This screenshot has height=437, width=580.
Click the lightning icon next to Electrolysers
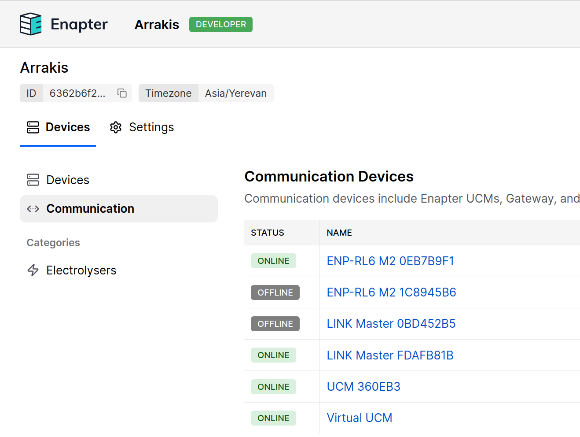coord(33,270)
